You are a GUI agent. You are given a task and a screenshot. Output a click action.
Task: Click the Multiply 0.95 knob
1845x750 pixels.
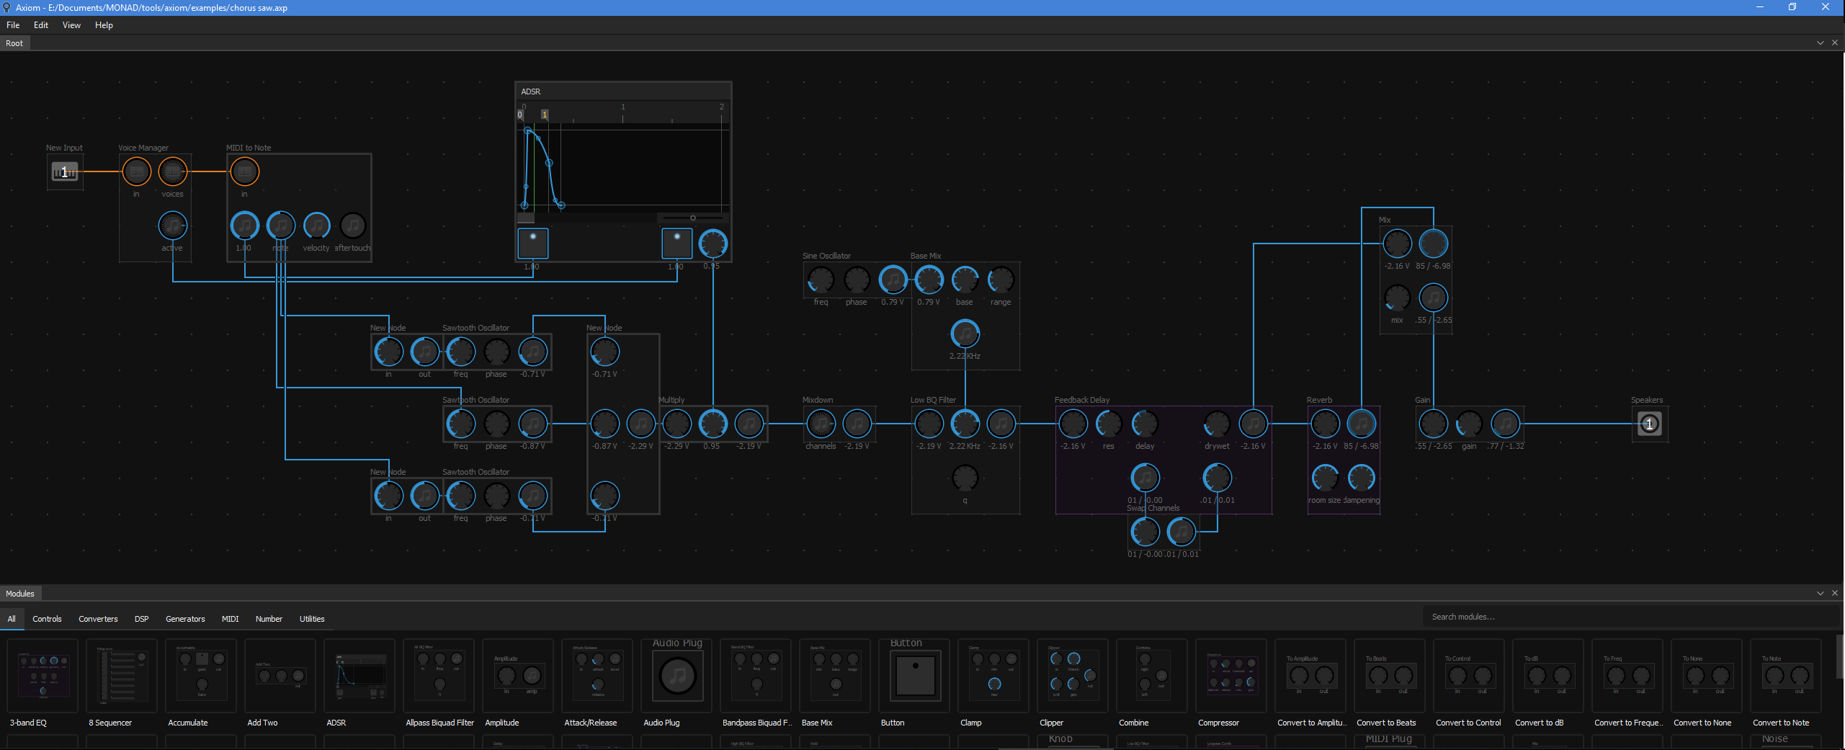pyautogui.click(x=712, y=424)
